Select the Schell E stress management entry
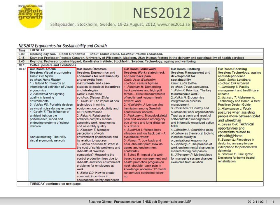This screenshot has height=205, width=280. tap(145, 165)
